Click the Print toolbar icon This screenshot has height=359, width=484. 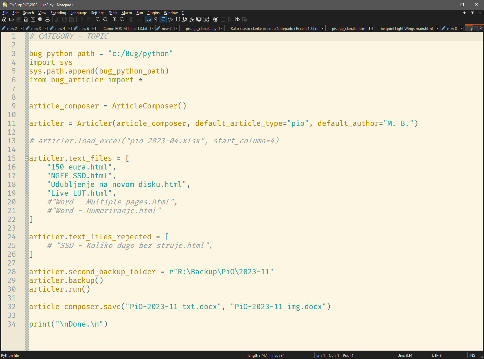[47, 19]
